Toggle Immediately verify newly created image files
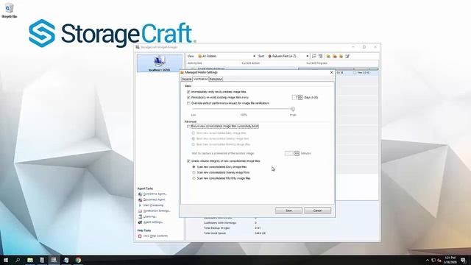The height and width of the screenshot is (265, 471). [188, 91]
